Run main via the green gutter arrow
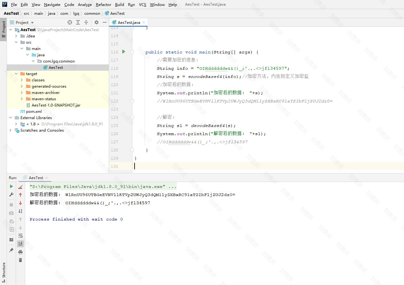 coord(123,52)
